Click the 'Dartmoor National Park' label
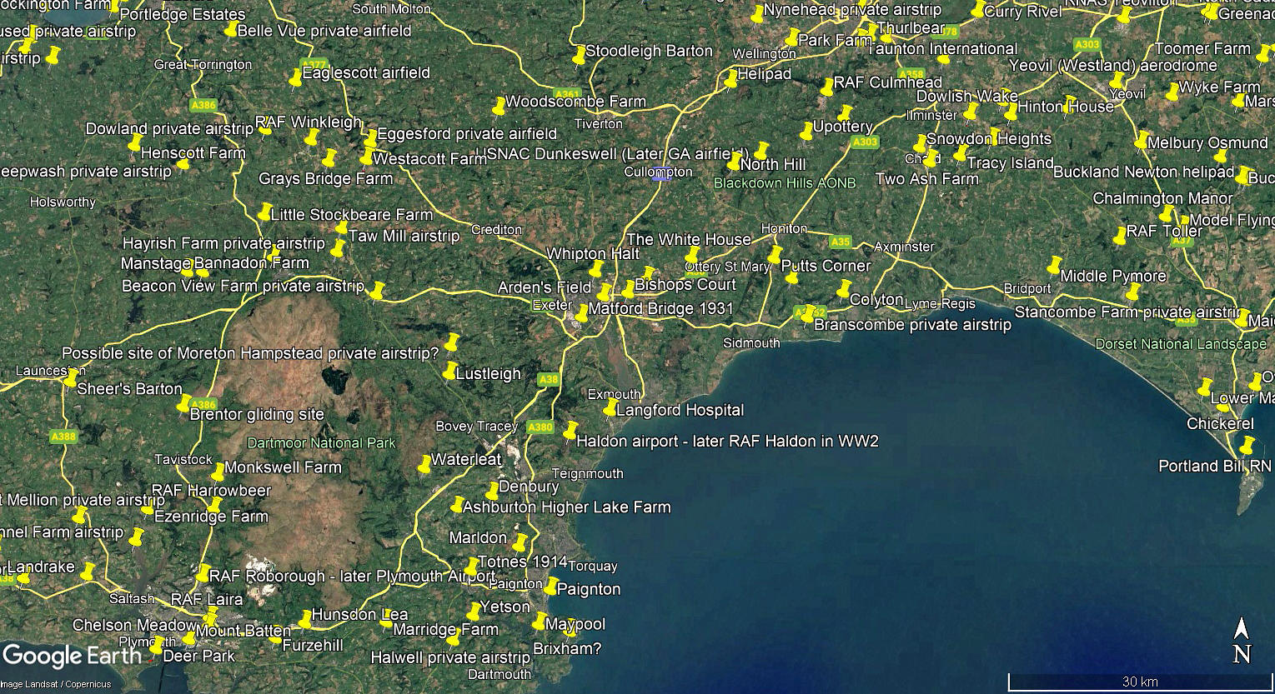The image size is (1275, 694). click(x=322, y=442)
